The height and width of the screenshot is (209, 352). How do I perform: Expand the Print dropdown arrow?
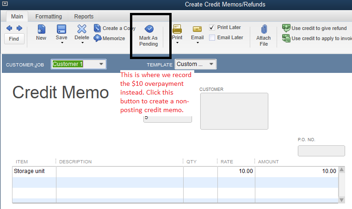[x=177, y=43]
